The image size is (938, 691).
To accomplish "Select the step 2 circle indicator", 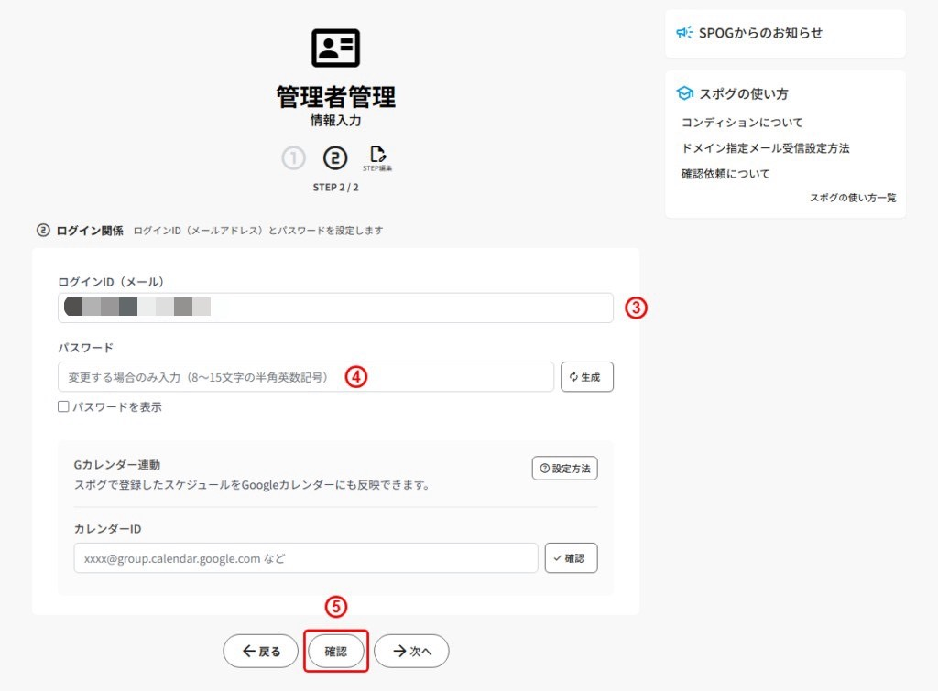I will (335, 158).
